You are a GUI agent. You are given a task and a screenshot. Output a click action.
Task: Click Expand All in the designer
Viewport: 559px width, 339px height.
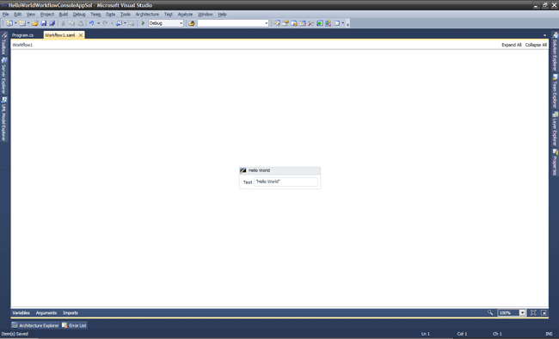click(x=511, y=45)
